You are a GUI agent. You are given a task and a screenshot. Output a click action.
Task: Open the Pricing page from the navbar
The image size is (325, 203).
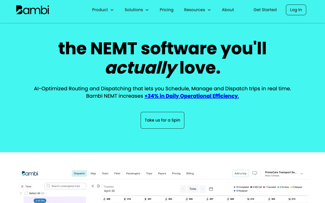click(167, 10)
